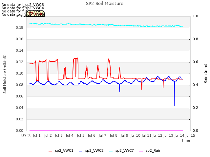Click the blue sp2_VWC2 legend color swatch
Image resolution: width=210 pixels, height=157 pixels.
(x=80, y=151)
